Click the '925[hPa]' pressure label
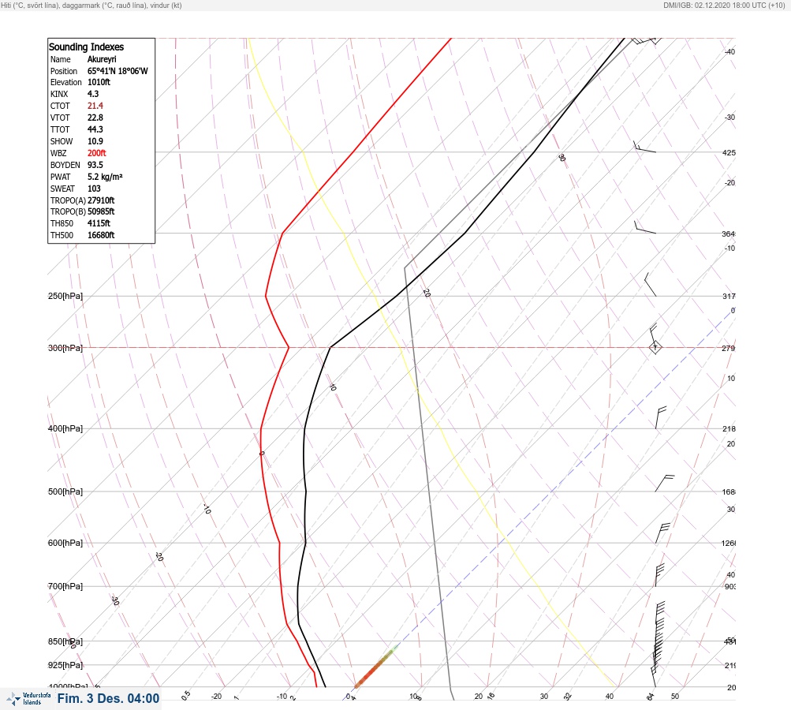 65,665
